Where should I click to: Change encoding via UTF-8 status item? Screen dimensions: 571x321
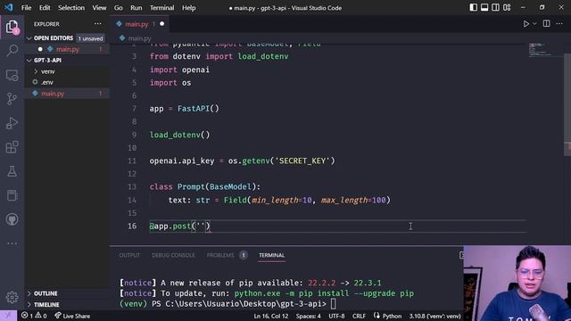coord(336,316)
